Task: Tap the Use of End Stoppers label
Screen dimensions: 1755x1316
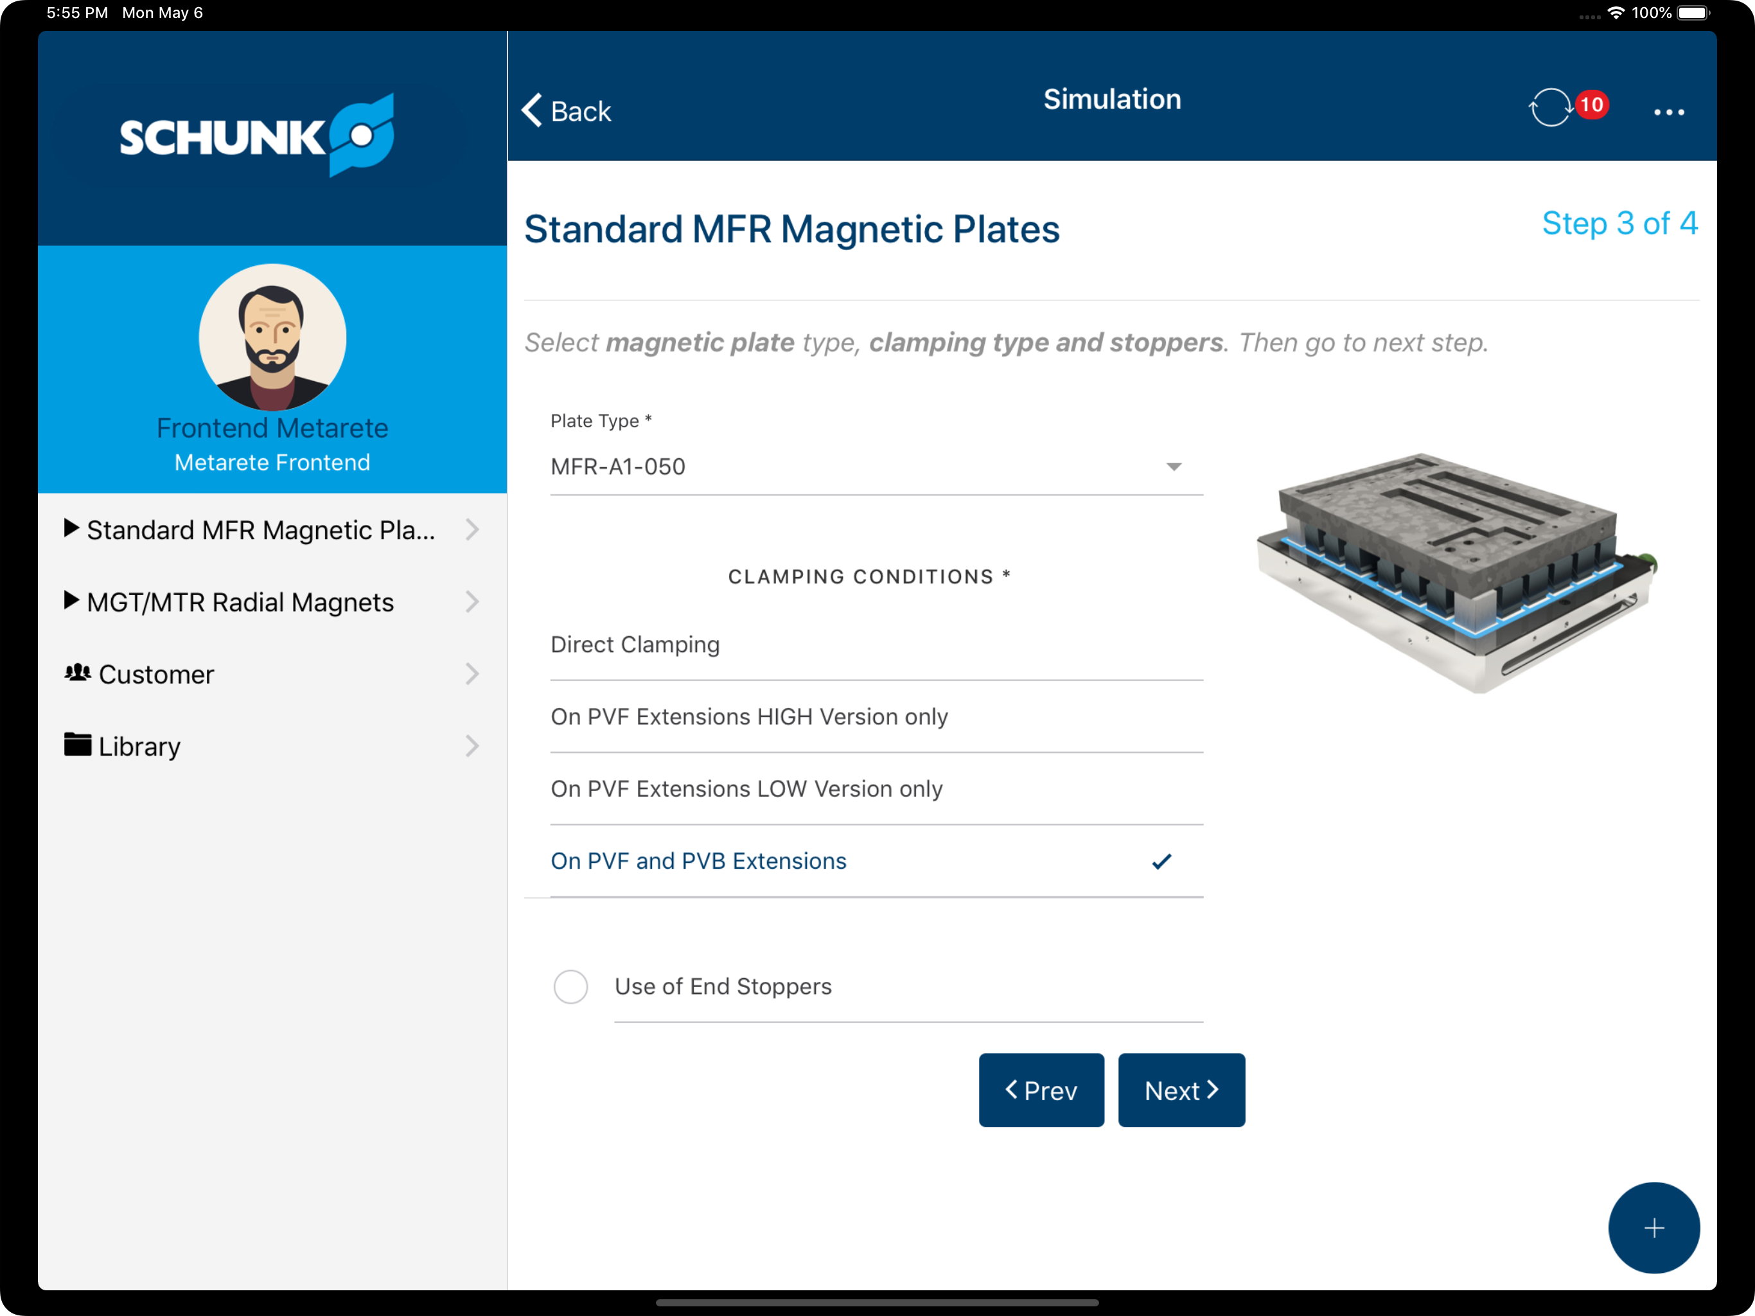Action: pyautogui.click(x=723, y=986)
